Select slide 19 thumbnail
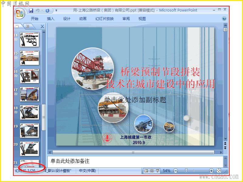Screen dimensions: 243x182 pyautogui.click(x=29, y=130)
